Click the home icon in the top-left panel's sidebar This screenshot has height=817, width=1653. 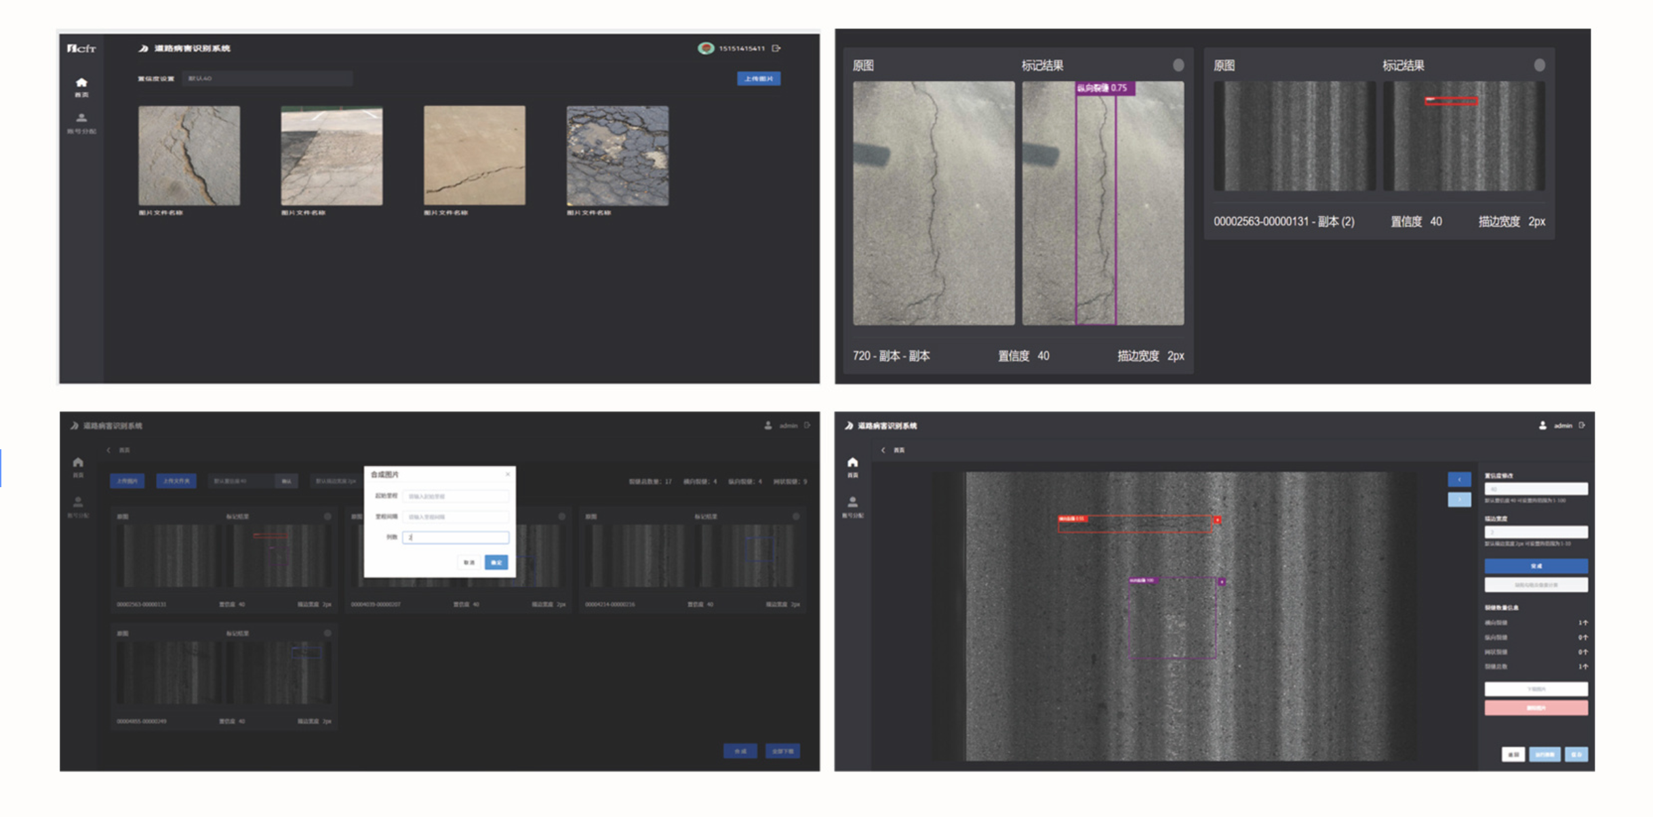tap(81, 83)
